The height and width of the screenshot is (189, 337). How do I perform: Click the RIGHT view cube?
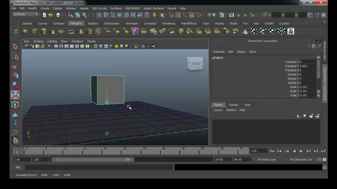pyautogui.click(x=195, y=64)
